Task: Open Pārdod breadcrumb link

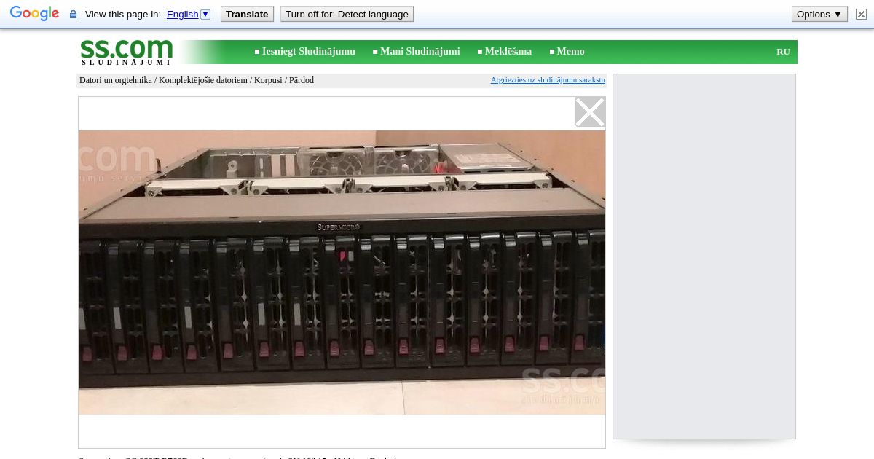Action: pyautogui.click(x=302, y=80)
